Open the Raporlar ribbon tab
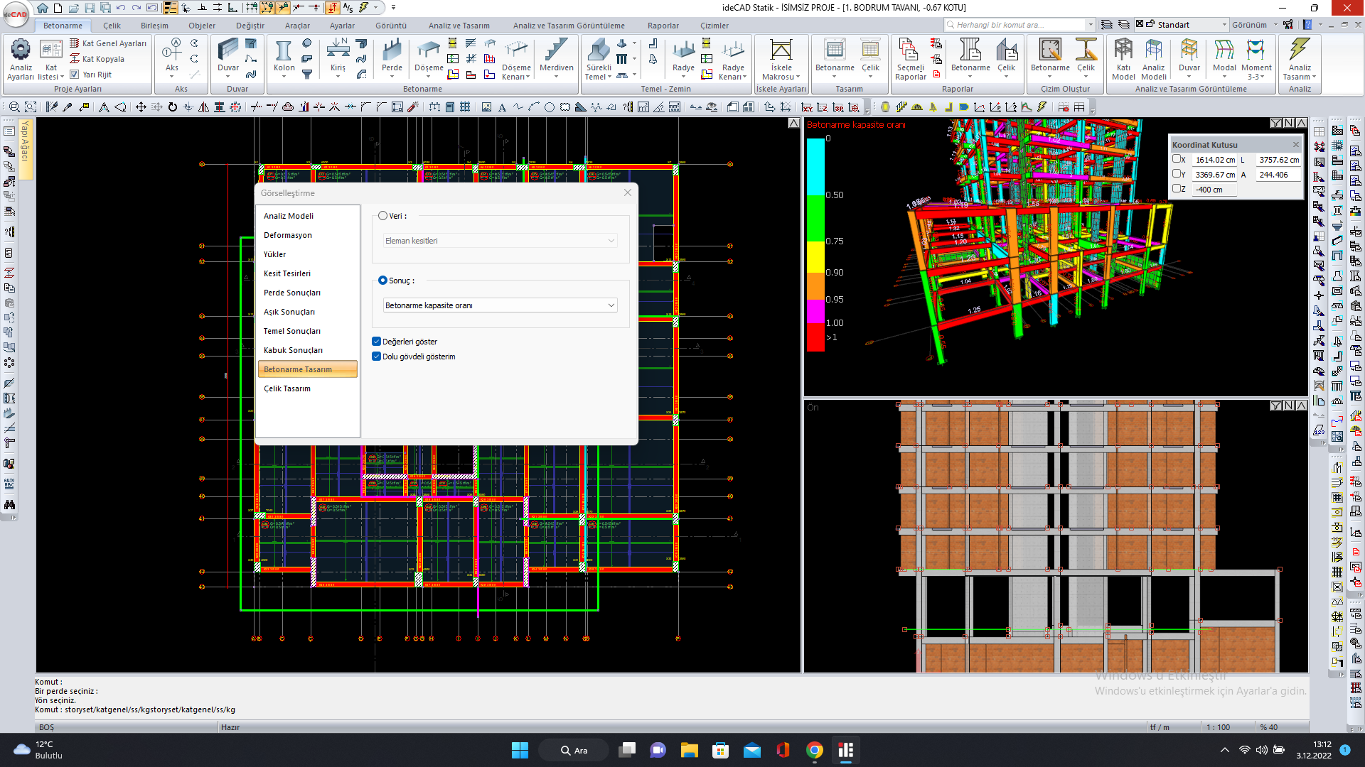Image resolution: width=1365 pixels, height=767 pixels. coord(663,26)
